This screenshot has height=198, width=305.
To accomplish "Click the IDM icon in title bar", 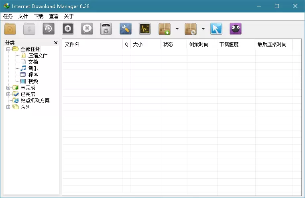I will click(6, 6).
